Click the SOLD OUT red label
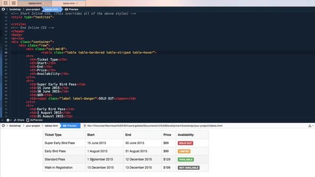 (x=185, y=143)
